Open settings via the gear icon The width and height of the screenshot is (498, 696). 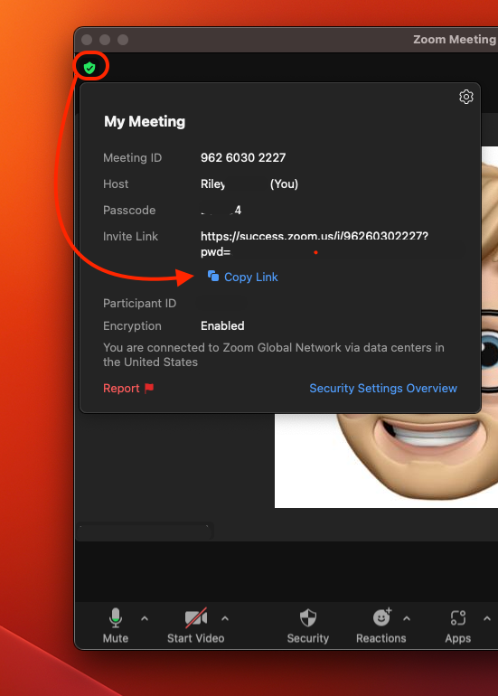(x=466, y=97)
